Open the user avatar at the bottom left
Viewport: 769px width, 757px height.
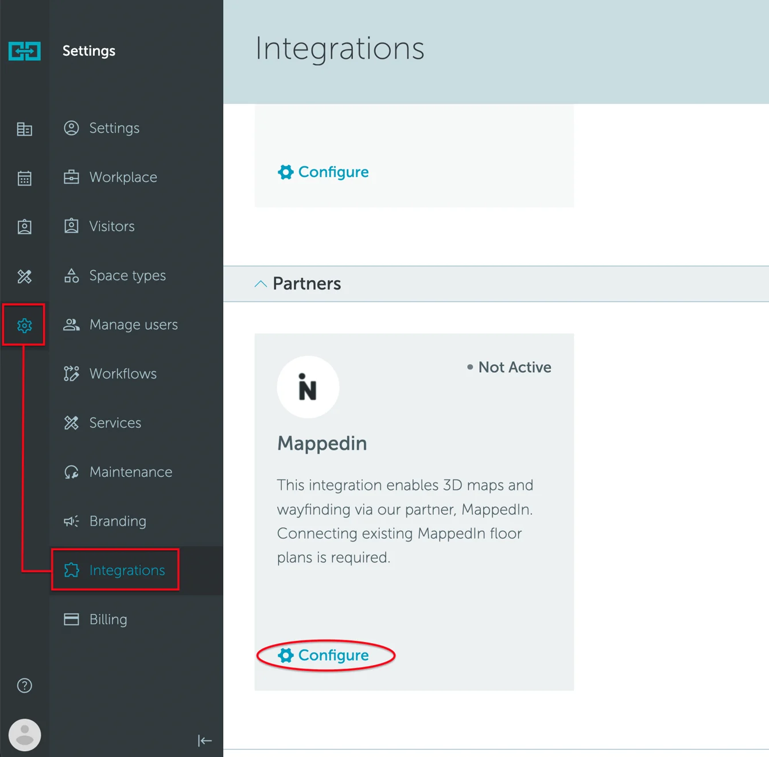pos(24,735)
